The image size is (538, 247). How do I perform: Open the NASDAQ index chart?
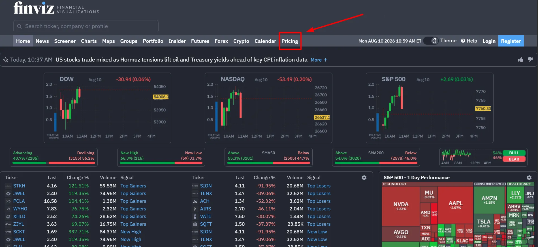268,108
